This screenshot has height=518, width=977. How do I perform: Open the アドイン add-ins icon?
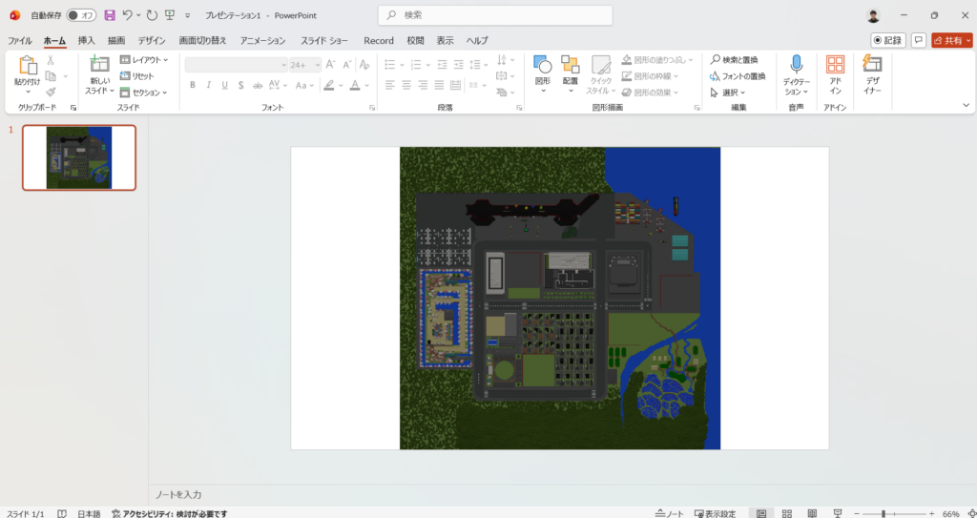point(835,64)
